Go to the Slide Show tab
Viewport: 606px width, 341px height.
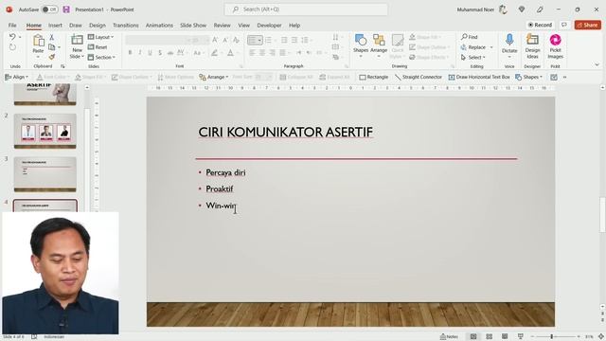pos(193,26)
